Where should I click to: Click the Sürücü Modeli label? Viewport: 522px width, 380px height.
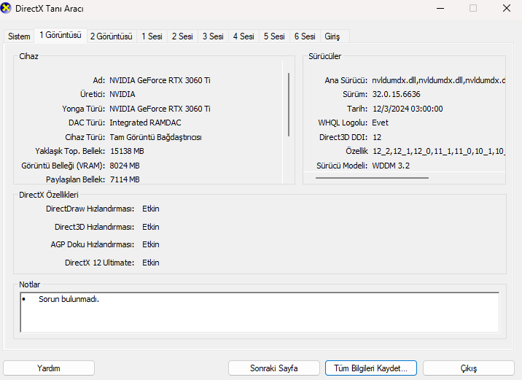click(x=342, y=166)
